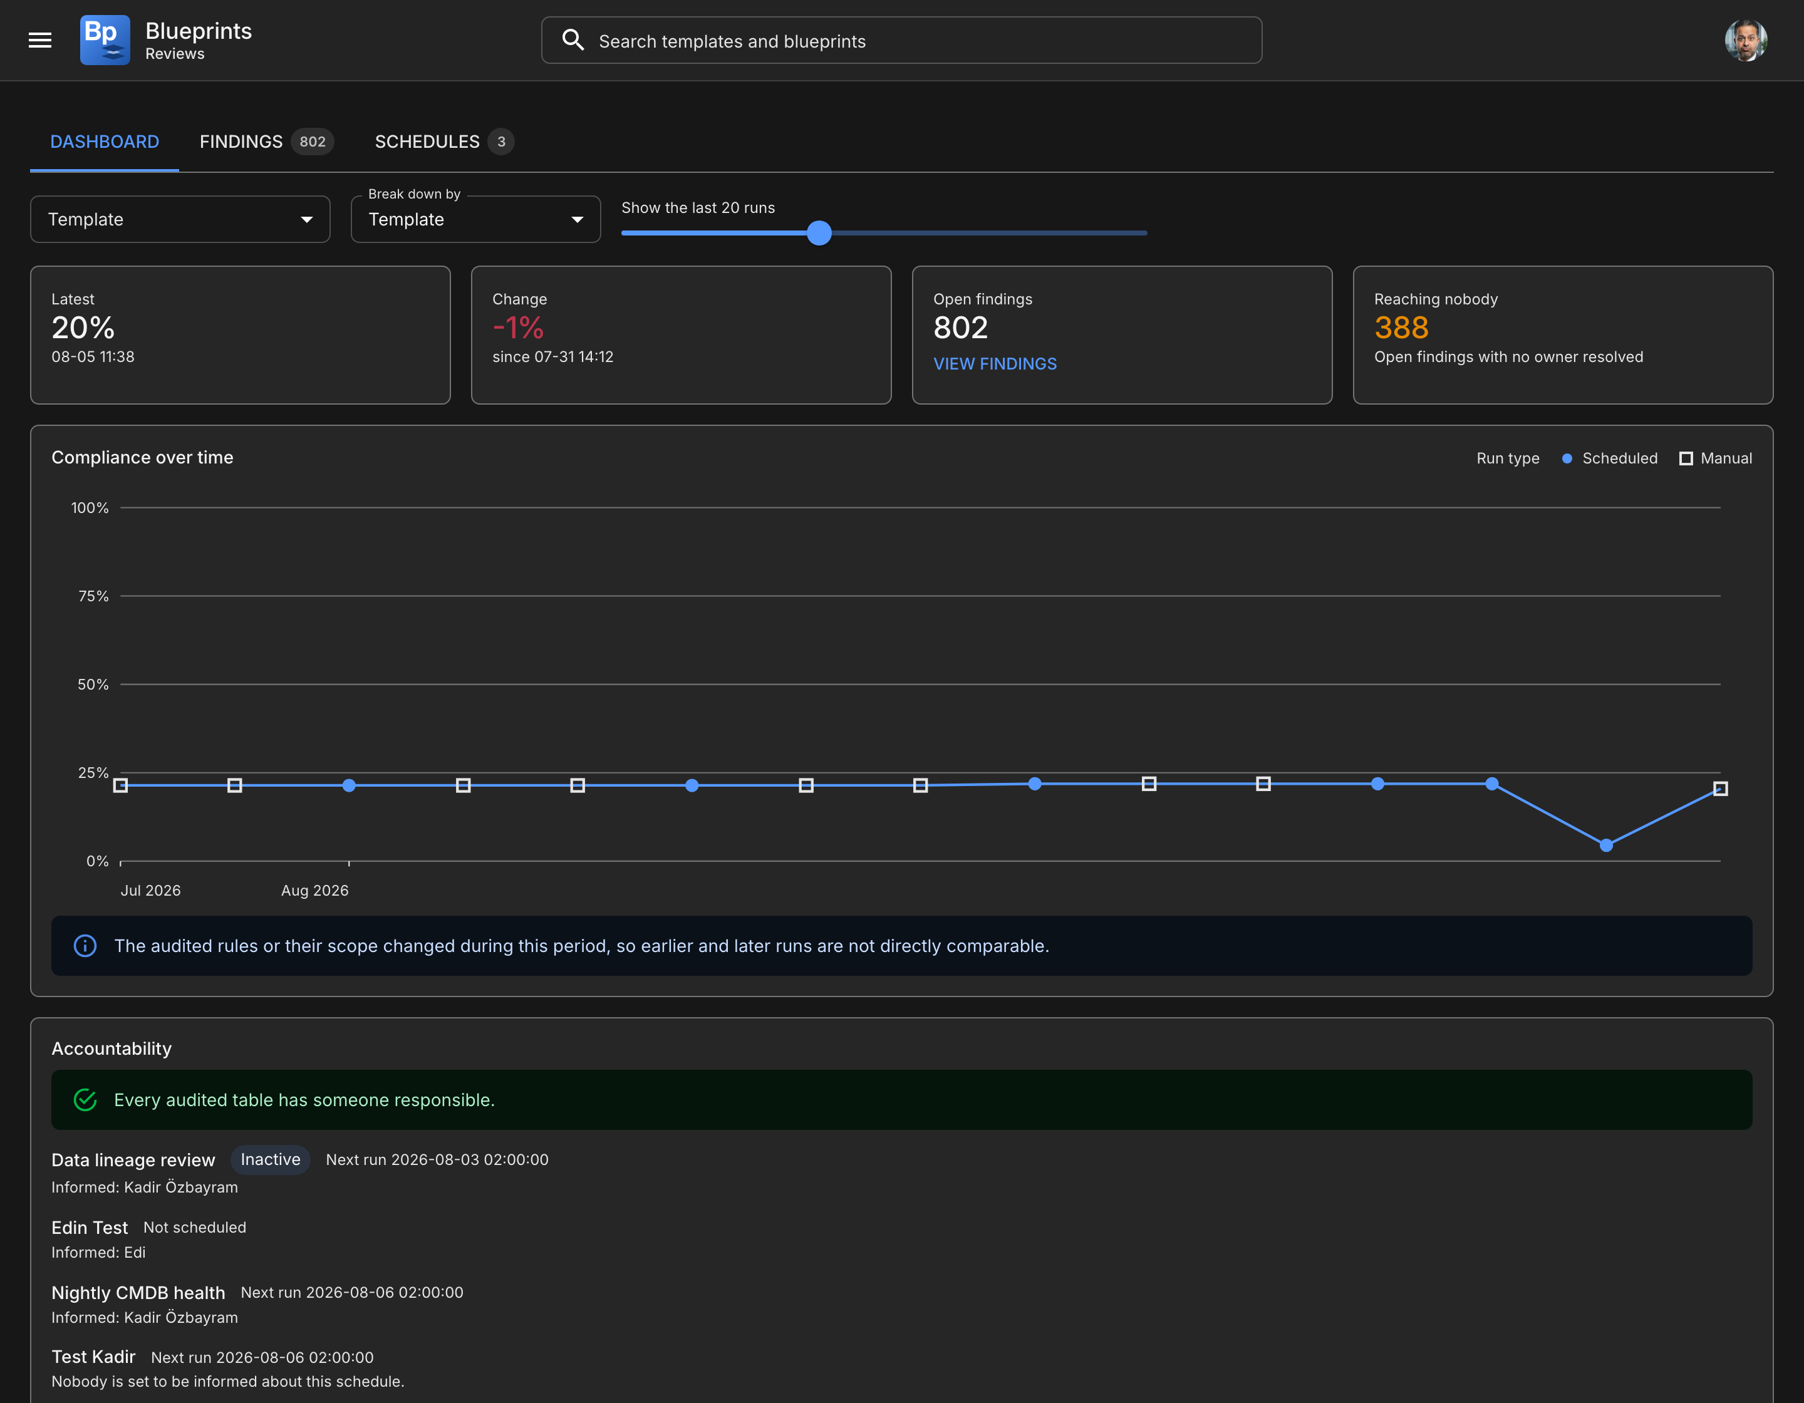Click the info icon in the scope notice
The width and height of the screenshot is (1804, 1403).
coord(85,946)
